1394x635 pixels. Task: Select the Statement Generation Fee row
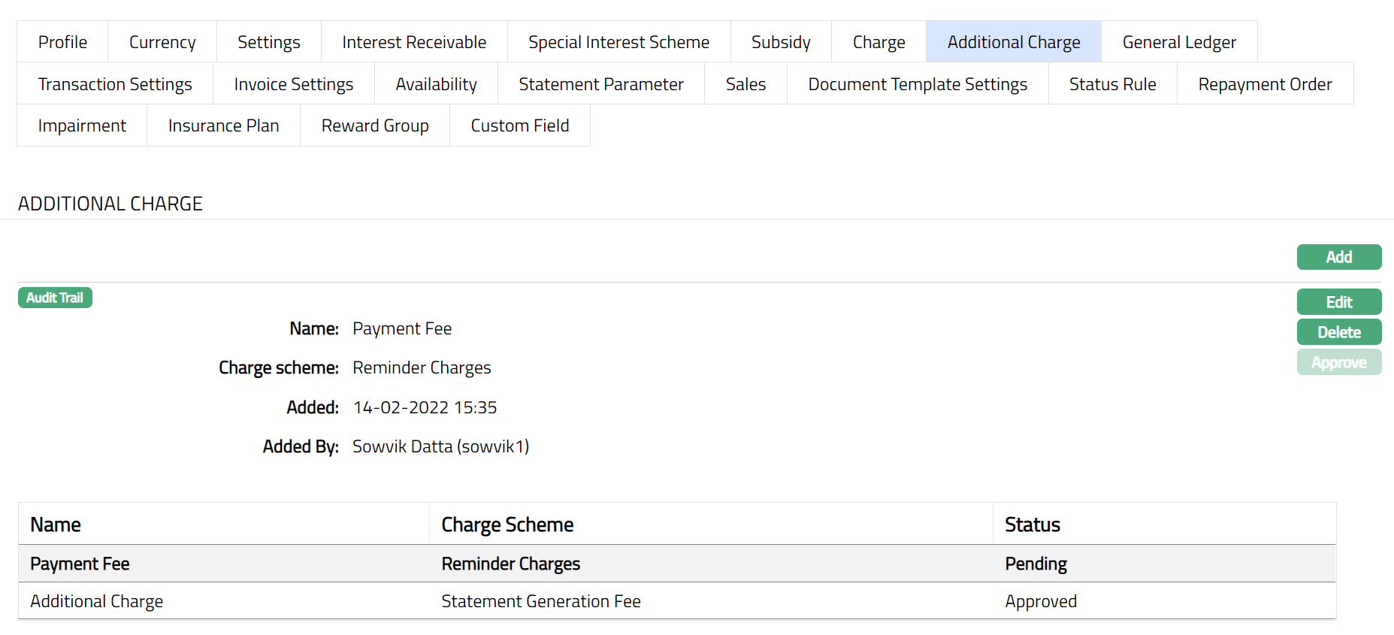(541, 601)
